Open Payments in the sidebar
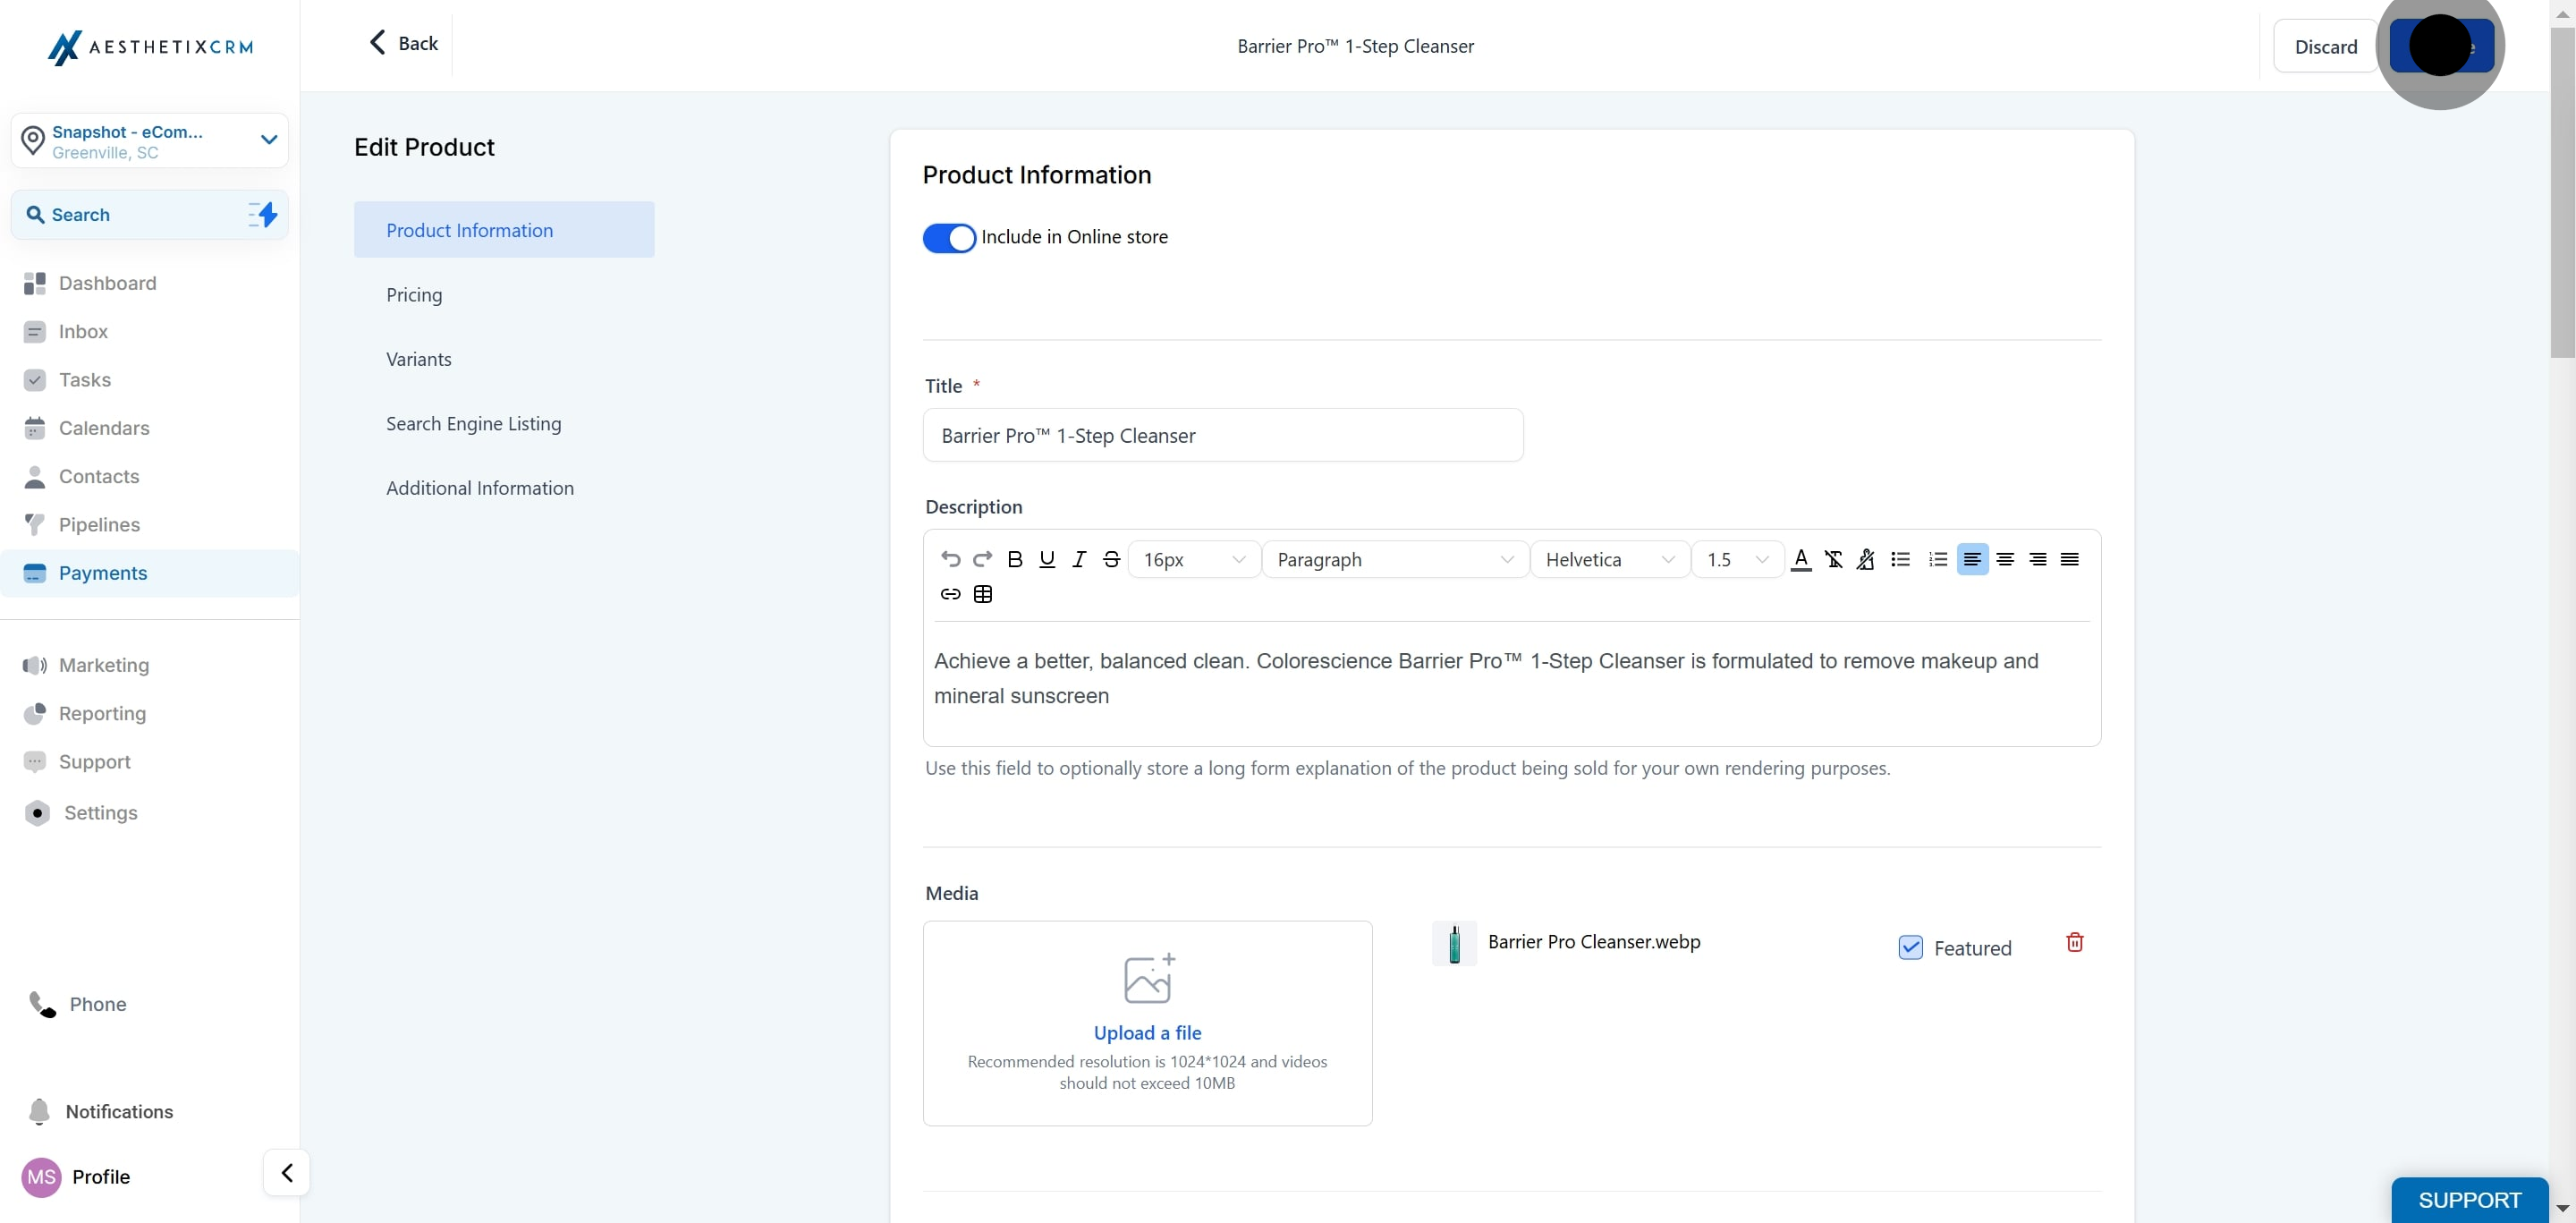 click(x=150, y=573)
